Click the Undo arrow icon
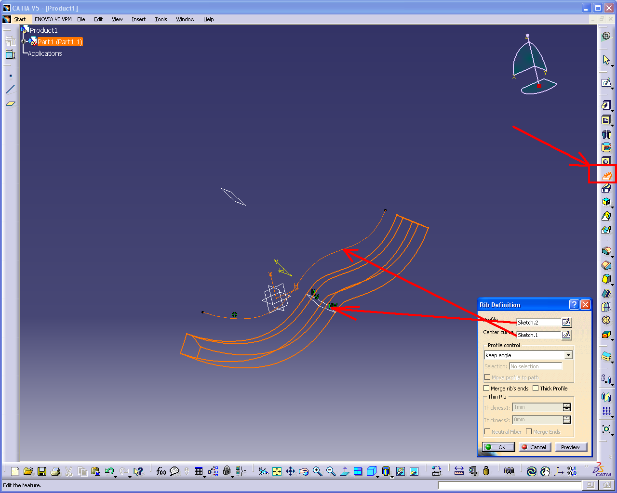 coord(109,471)
